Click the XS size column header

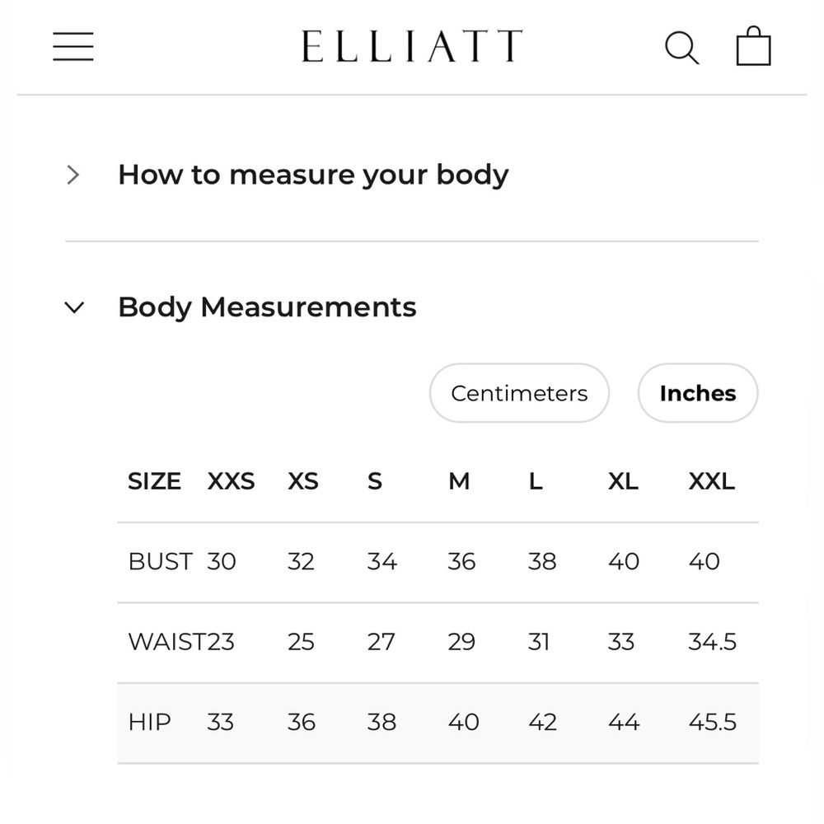pyautogui.click(x=302, y=481)
